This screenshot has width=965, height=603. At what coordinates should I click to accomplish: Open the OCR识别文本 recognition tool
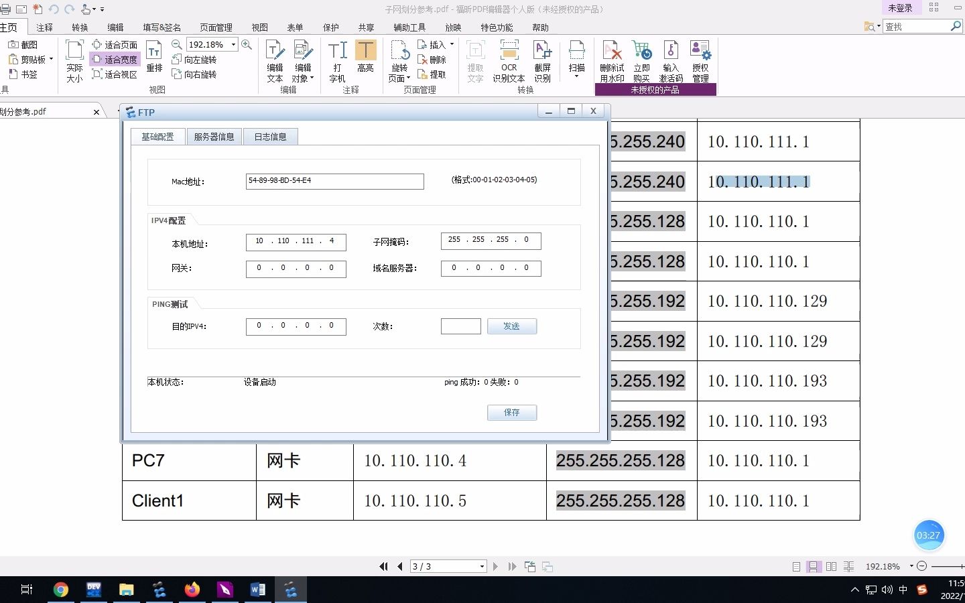509,64
